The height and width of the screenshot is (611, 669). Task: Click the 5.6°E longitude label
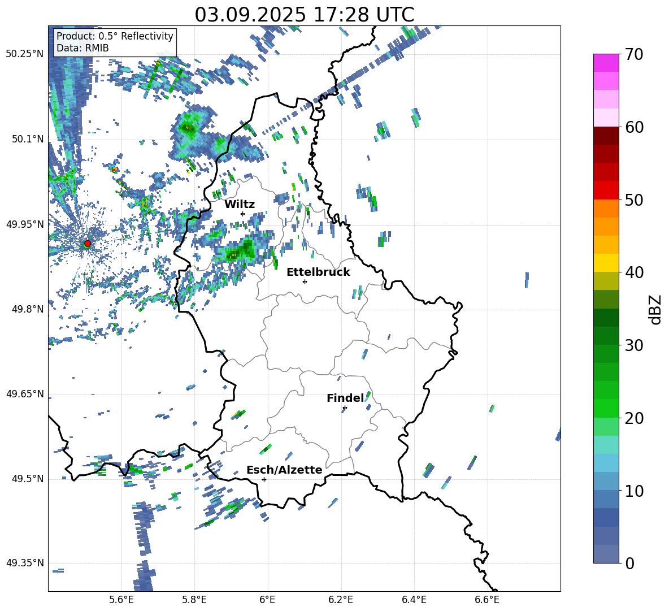121,600
